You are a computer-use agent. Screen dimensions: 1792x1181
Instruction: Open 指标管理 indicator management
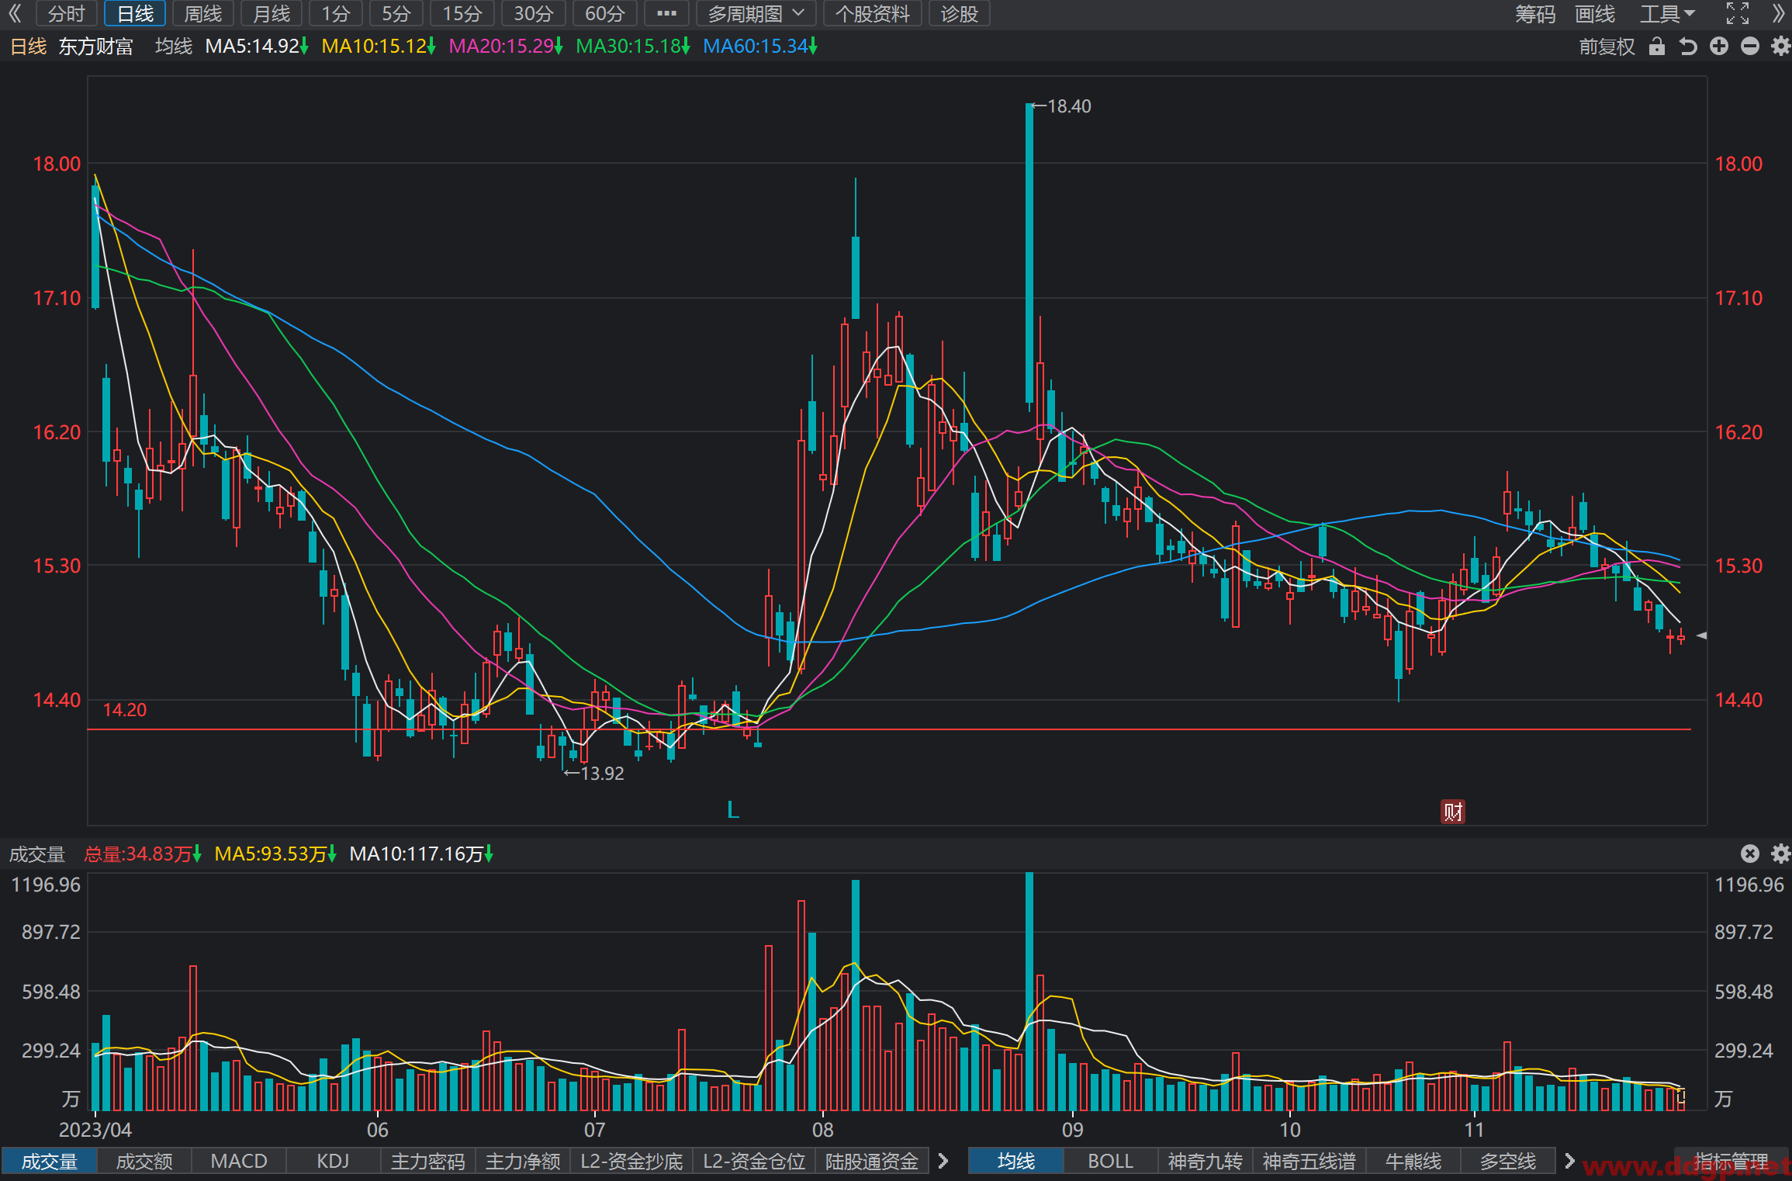[x=1731, y=1161]
